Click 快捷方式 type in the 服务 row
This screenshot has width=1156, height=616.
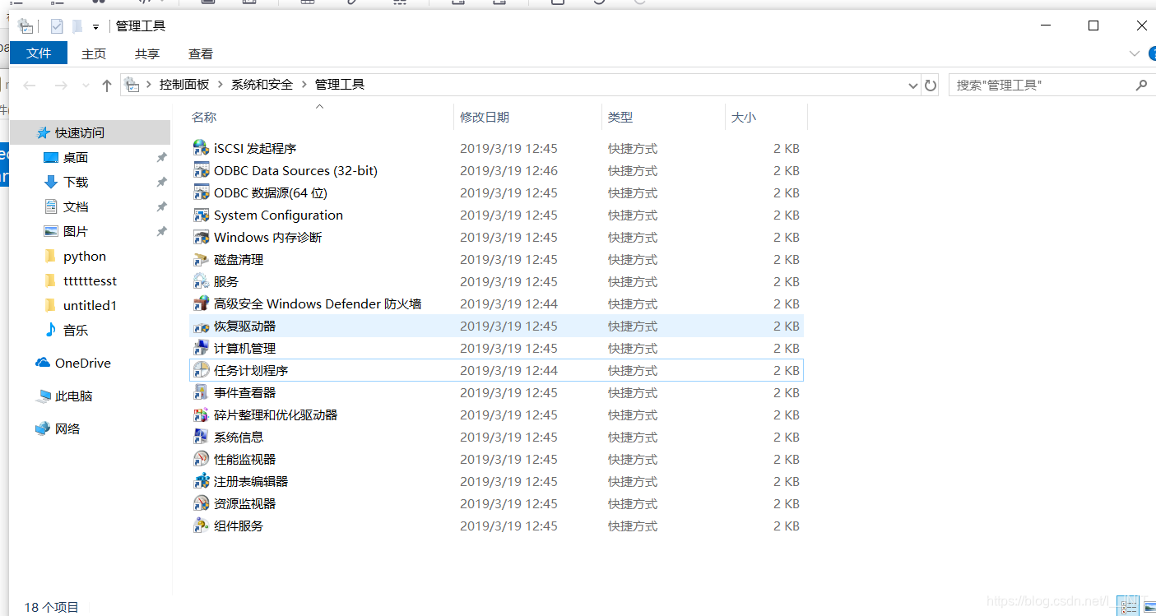[x=633, y=281]
